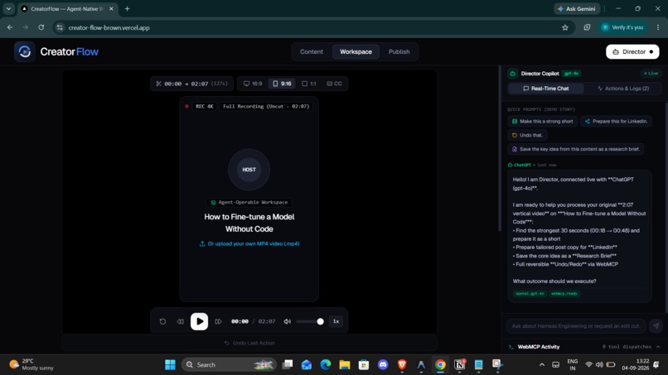Screen dimensions: 668x375
Task: Open the Windows Start menu
Action: tap(170, 365)
